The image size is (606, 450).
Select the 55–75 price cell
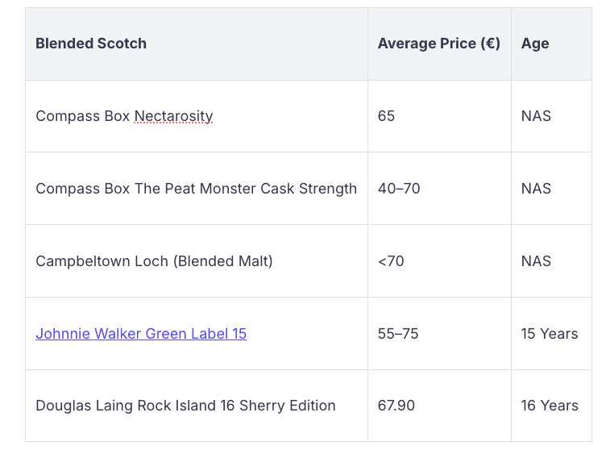[398, 334]
